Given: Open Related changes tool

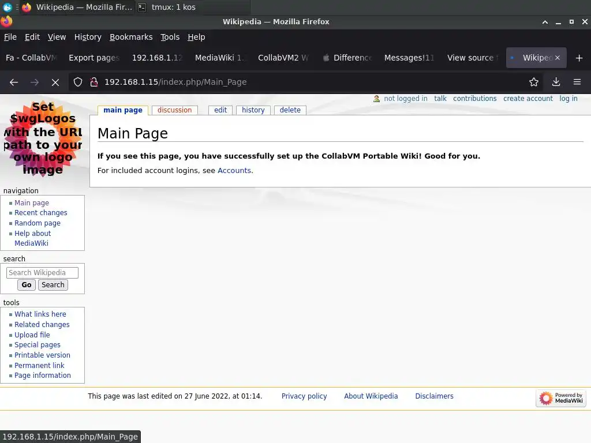Looking at the screenshot, I should 42,324.
